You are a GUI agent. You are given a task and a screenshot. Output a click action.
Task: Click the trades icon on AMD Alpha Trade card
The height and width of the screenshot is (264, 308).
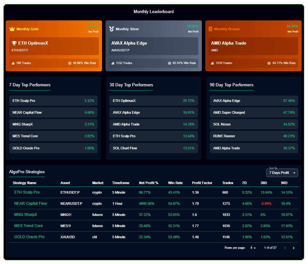(212, 63)
